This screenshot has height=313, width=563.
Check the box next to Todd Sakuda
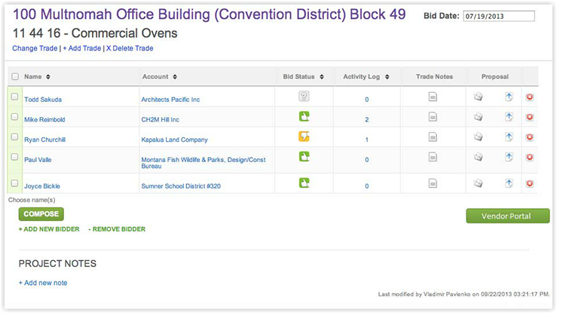pos(15,97)
